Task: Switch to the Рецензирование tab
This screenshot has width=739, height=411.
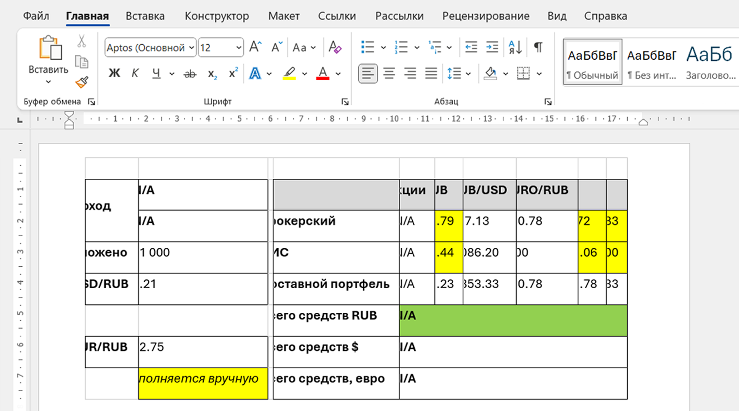Action: pos(486,16)
